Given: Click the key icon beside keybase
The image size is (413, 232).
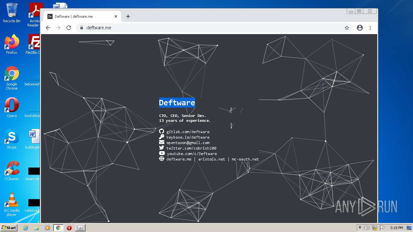Looking at the screenshot, I should [x=162, y=137].
